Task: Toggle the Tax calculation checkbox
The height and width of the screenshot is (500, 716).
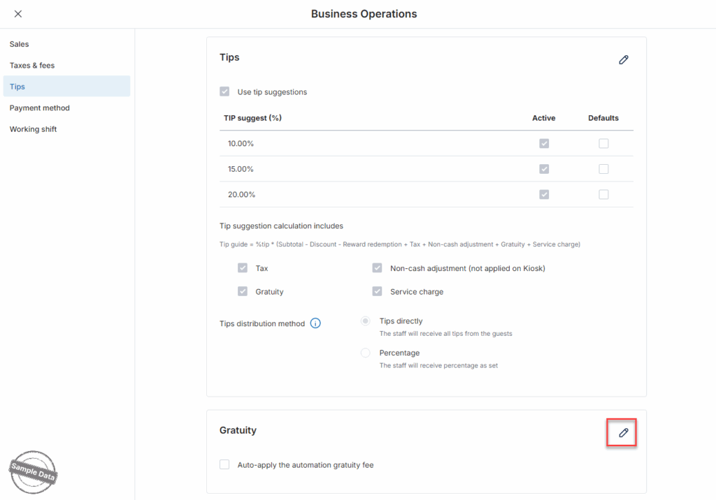Action: point(243,268)
